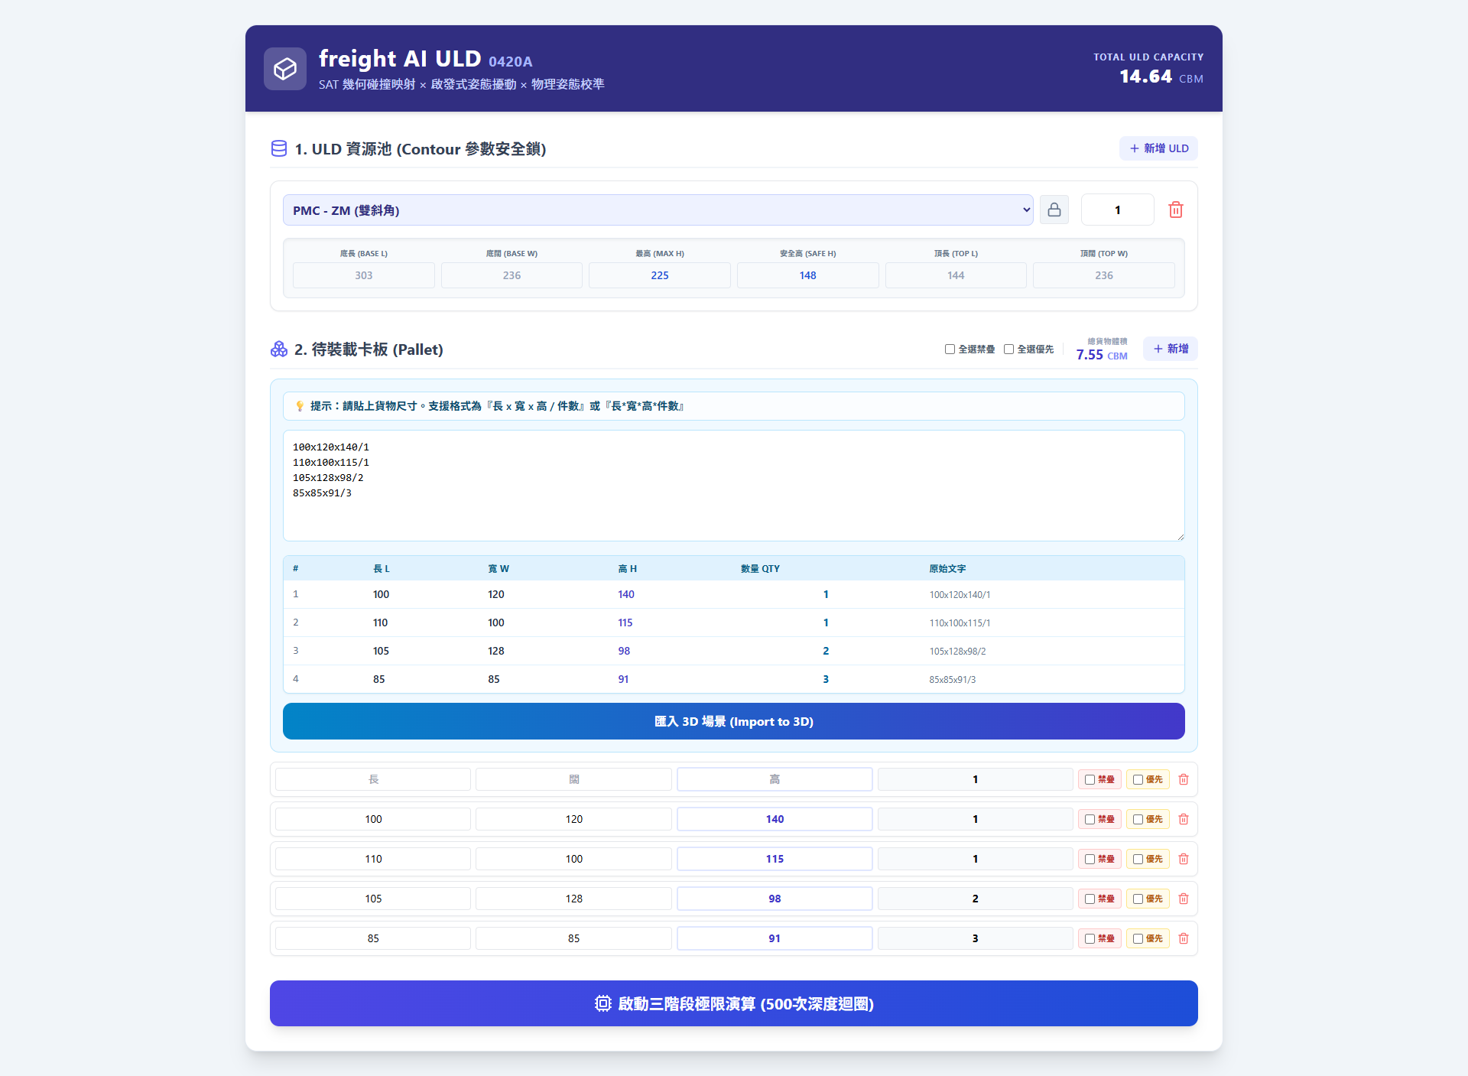
Task: Click the 0420A version label
Action: 510,61
